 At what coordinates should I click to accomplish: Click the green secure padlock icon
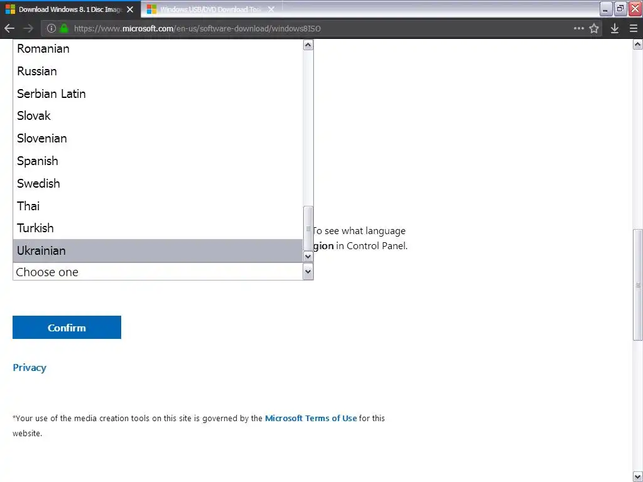point(64,28)
